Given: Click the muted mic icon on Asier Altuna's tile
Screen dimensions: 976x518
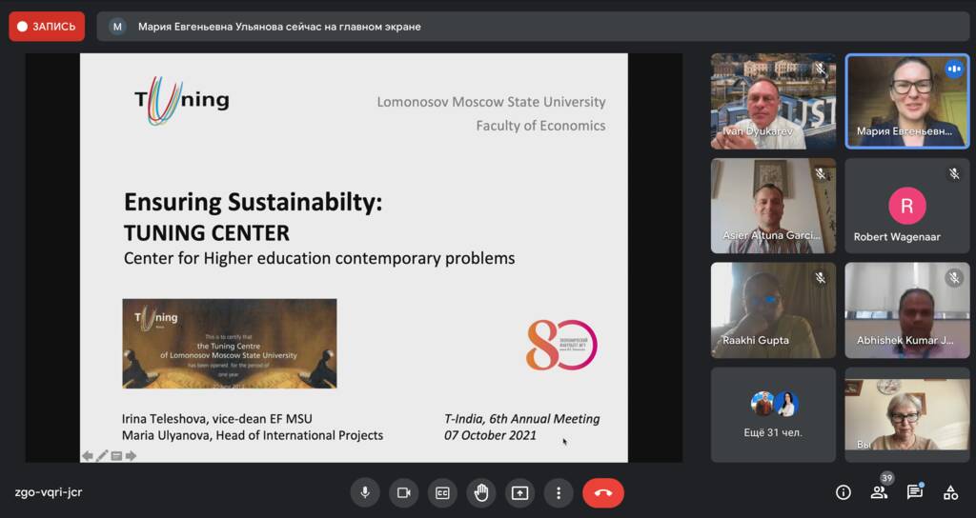Looking at the screenshot, I should point(821,173).
